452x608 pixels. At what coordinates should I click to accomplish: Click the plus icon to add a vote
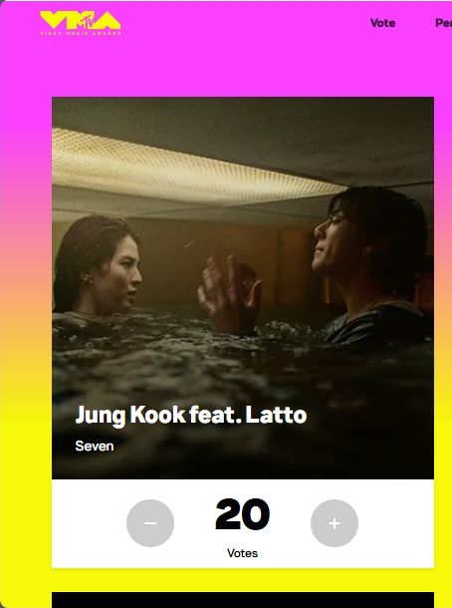[x=335, y=523]
